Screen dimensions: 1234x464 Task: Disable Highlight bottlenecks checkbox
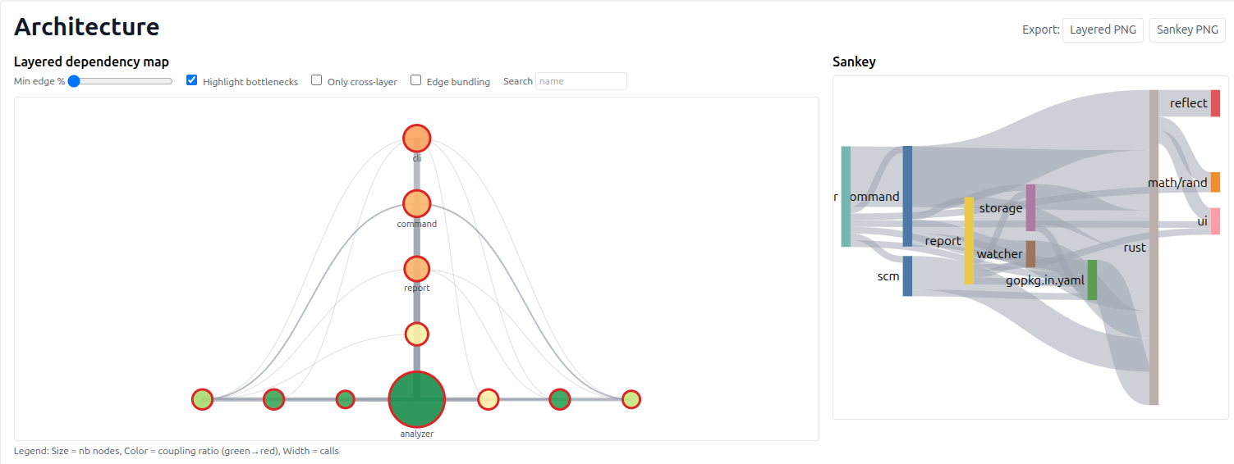pos(192,80)
